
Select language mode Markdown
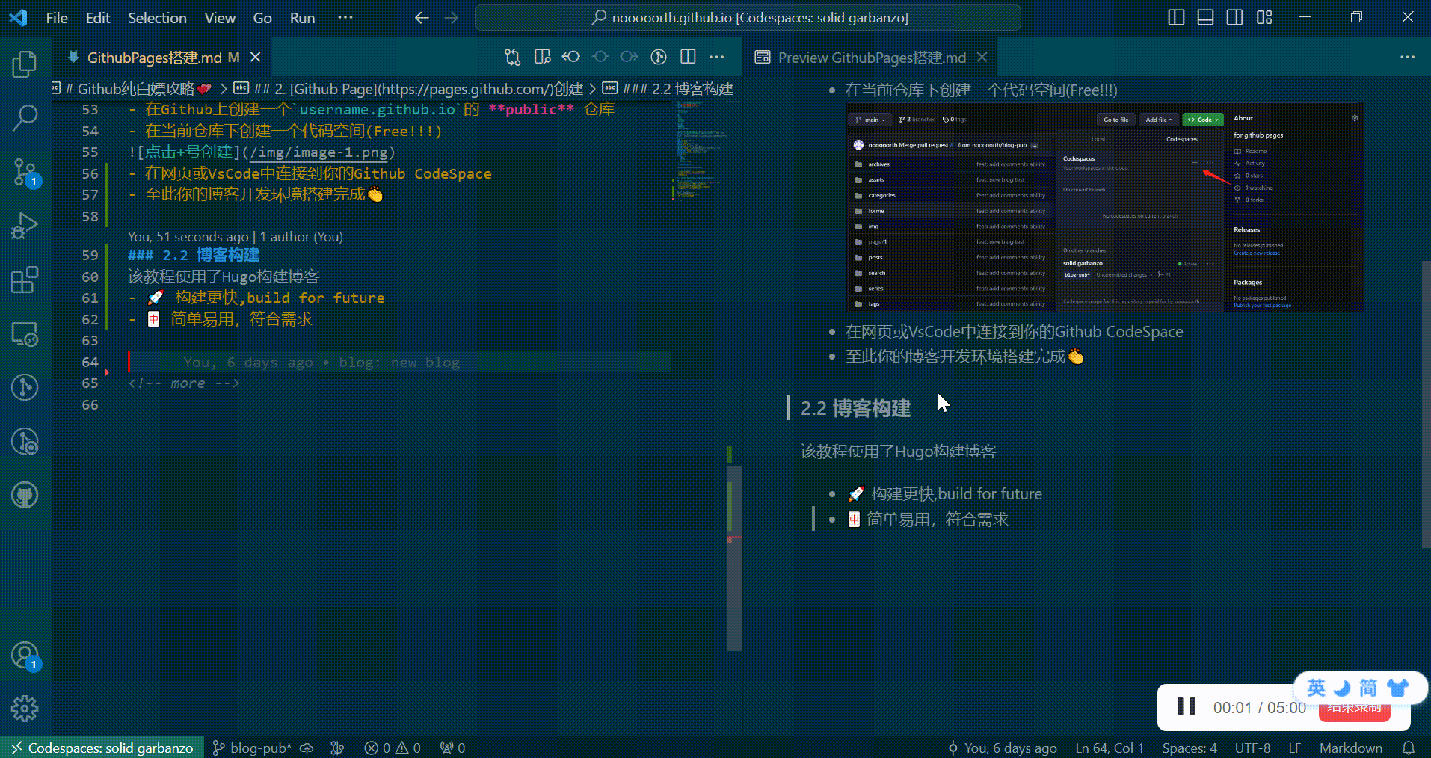(1350, 748)
